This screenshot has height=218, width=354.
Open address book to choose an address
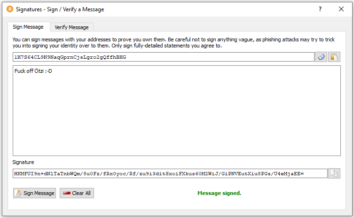click(321, 57)
